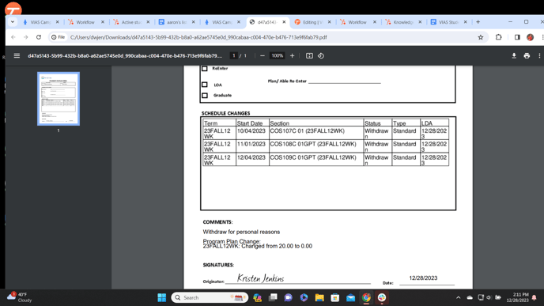Show hidden system tray icons
Viewport: 544px width, 306px height.
click(x=459, y=297)
